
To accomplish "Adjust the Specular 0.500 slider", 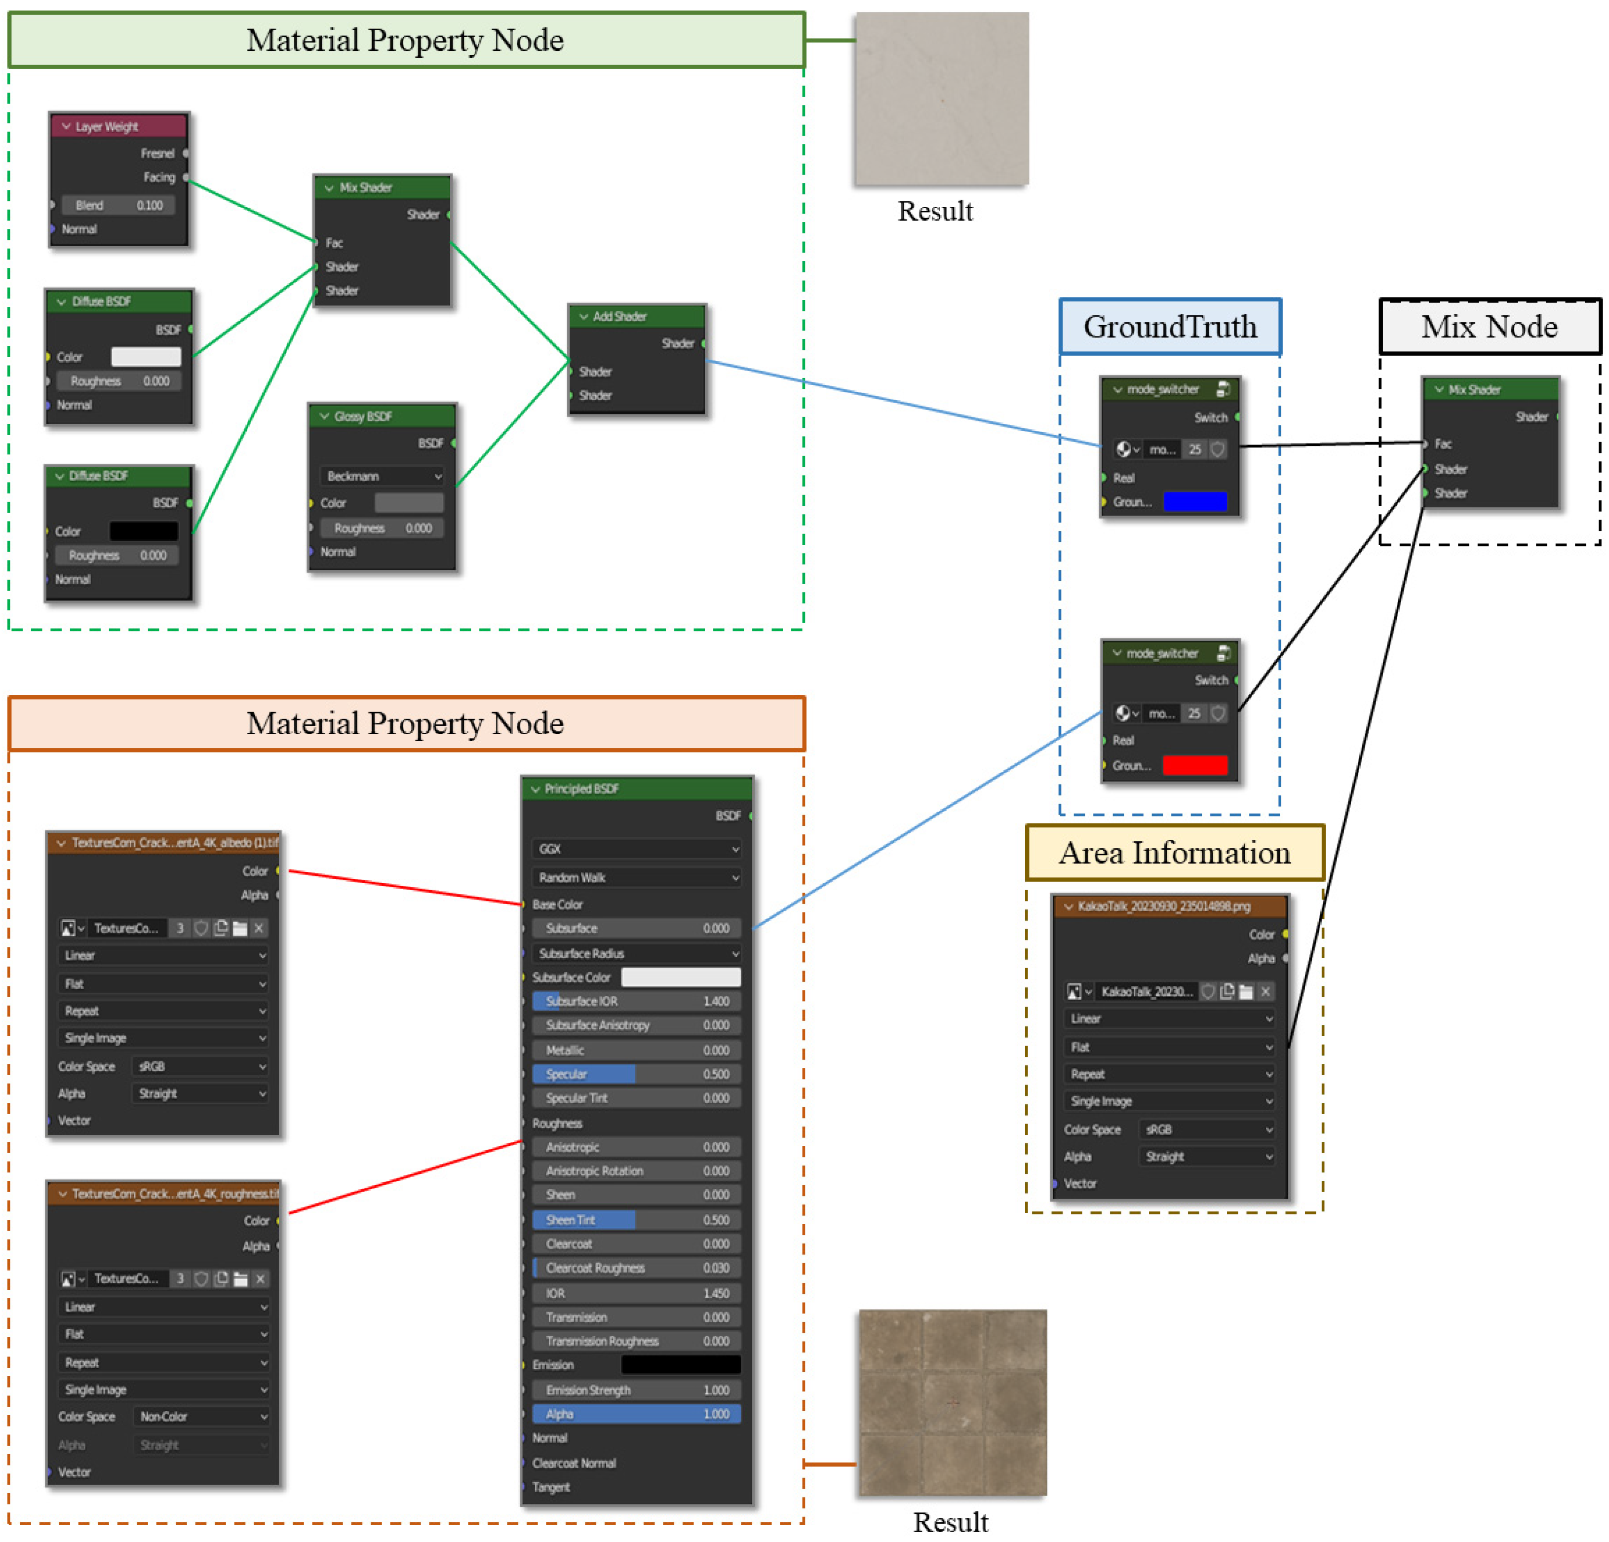I will pos(636,1074).
